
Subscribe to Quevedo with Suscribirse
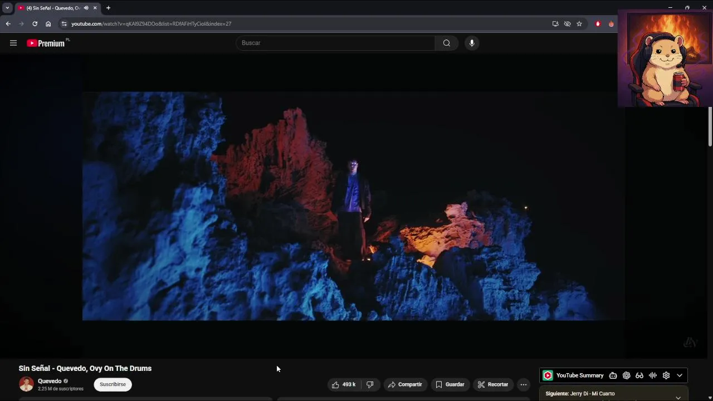113,384
